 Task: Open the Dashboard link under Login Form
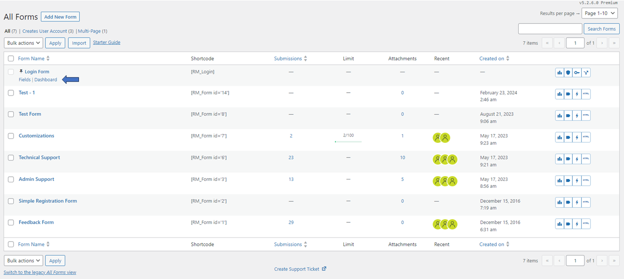[x=45, y=80]
